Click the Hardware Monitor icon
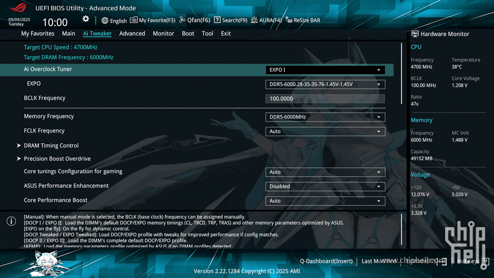The height and width of the screenshot is (278, 494). (415, 34)
